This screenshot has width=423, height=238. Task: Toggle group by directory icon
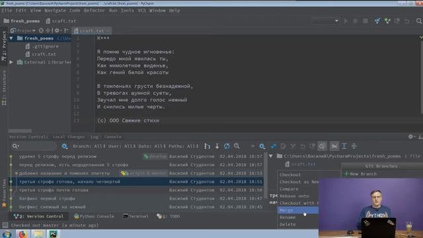coord(334,146)
